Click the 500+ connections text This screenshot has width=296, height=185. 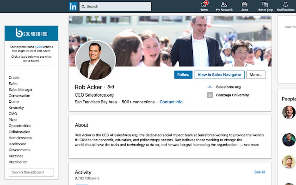[x=138, y=102]
